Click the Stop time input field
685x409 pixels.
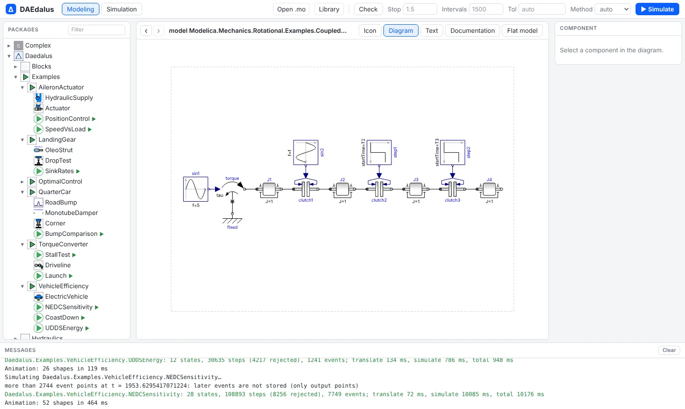[x=420, y=9]
